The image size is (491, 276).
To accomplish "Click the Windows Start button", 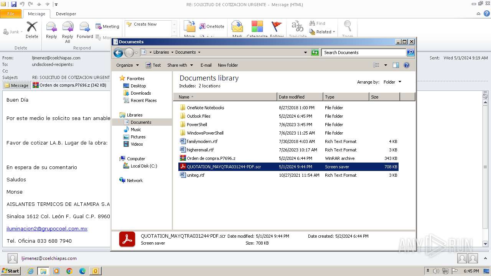I will [x=10, y=271].
